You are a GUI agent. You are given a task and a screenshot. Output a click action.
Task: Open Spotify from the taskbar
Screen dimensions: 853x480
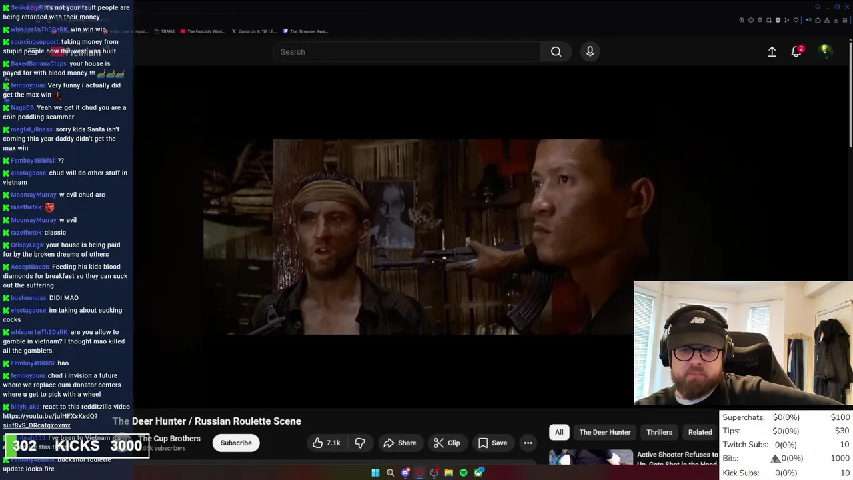click(x=464, y=473)
